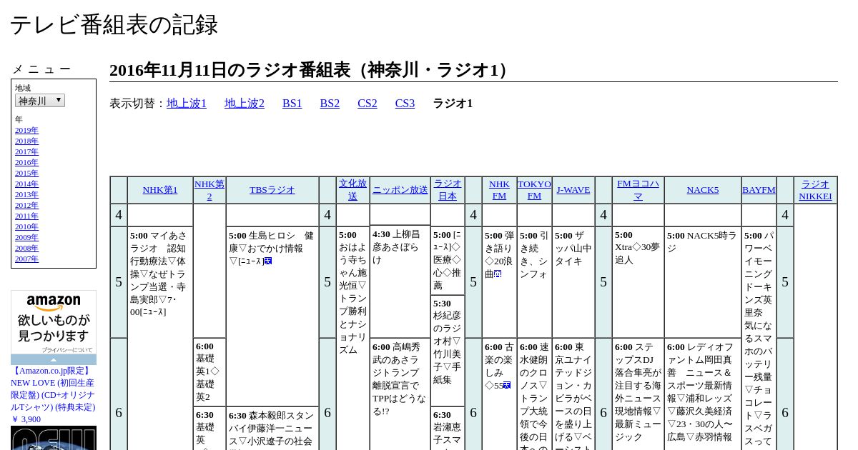Open the 2017年 archive link
The image size is (858, 450).
pyautogui.click(x=26, y=151)
